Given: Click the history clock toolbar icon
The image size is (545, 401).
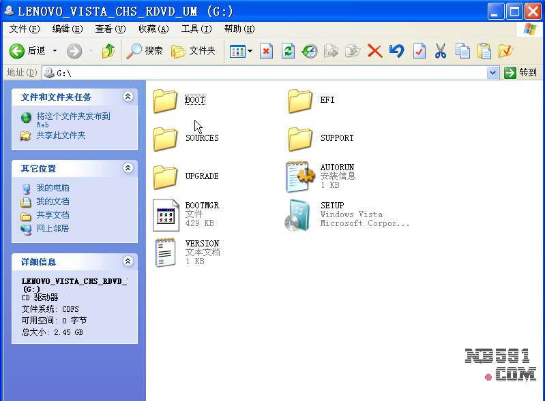Looking at the screenshot, I should pyautogui.click(x=310, y=51).
